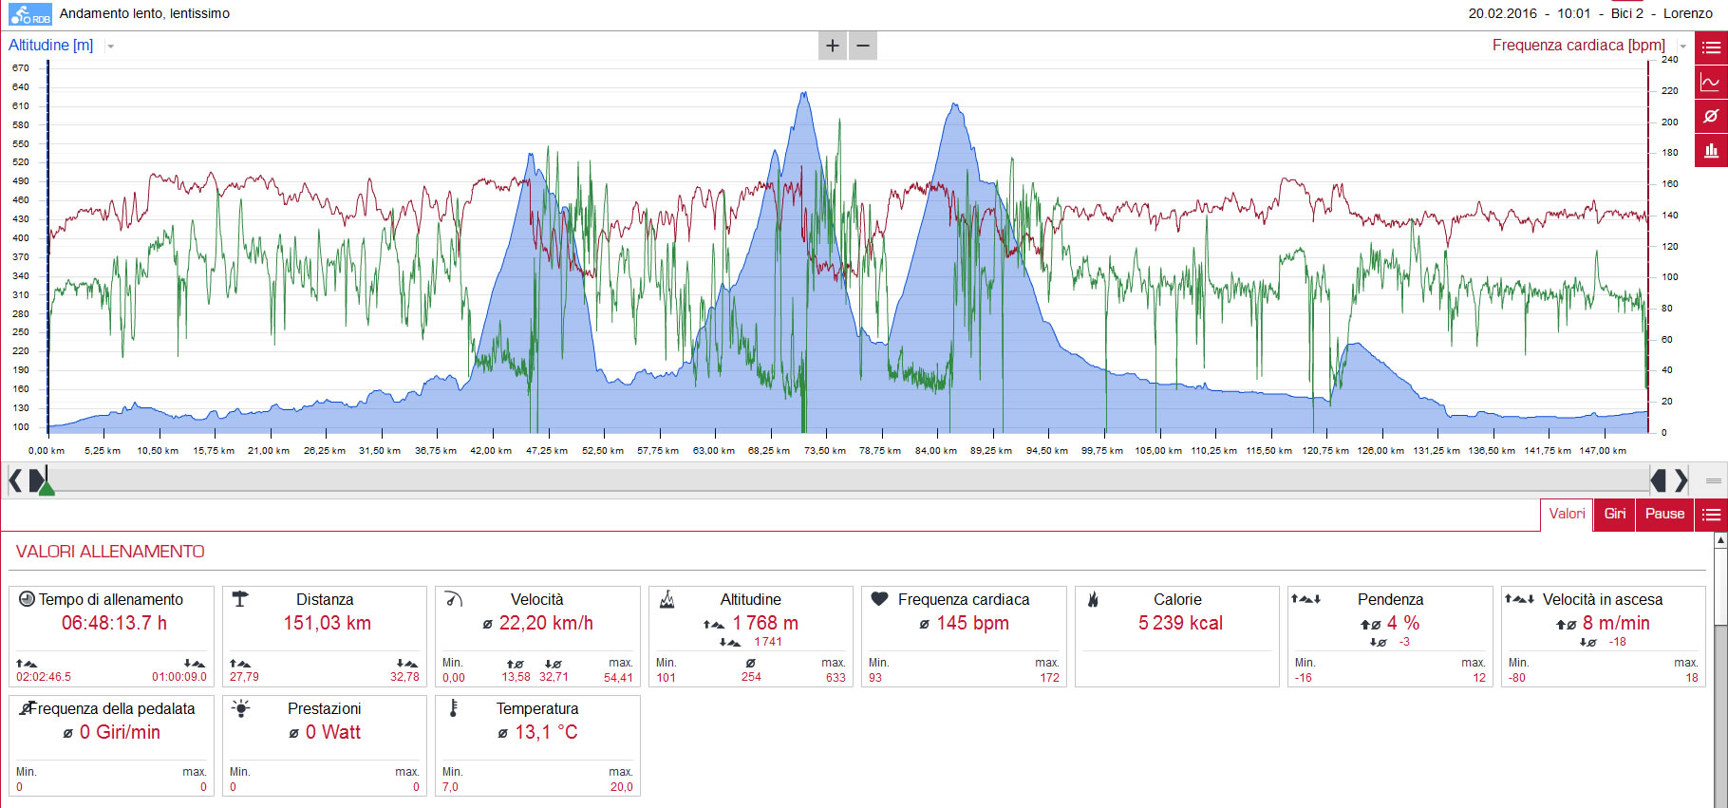Click the date 20.02.2016 in the header
This screenshot has width=1728, height=808.
[1502, 13]
